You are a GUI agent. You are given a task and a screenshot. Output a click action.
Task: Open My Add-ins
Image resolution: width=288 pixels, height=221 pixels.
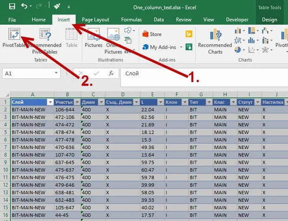click(159, 47)
